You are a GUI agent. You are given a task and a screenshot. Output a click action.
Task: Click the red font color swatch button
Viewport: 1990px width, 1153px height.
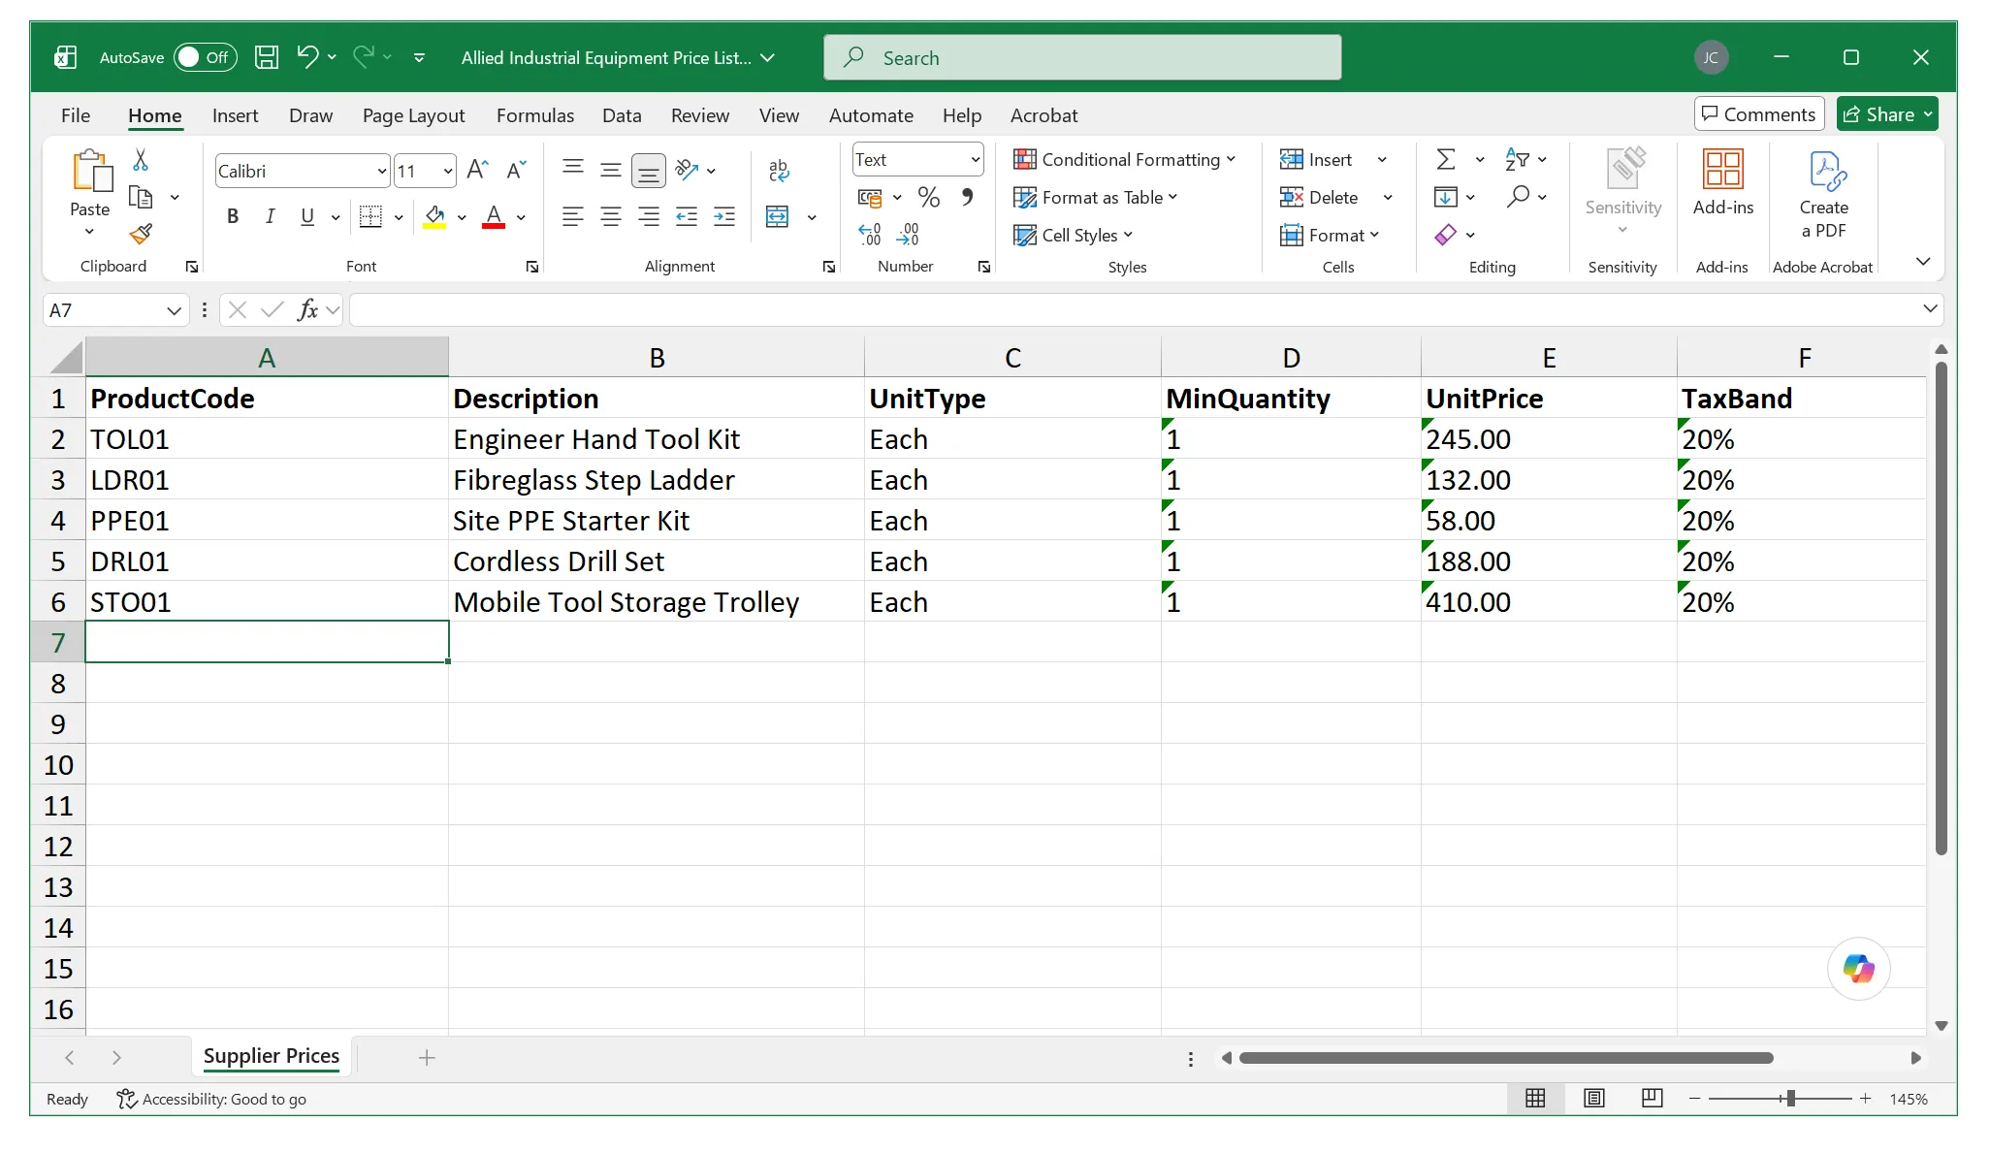(x=494, y=216)
